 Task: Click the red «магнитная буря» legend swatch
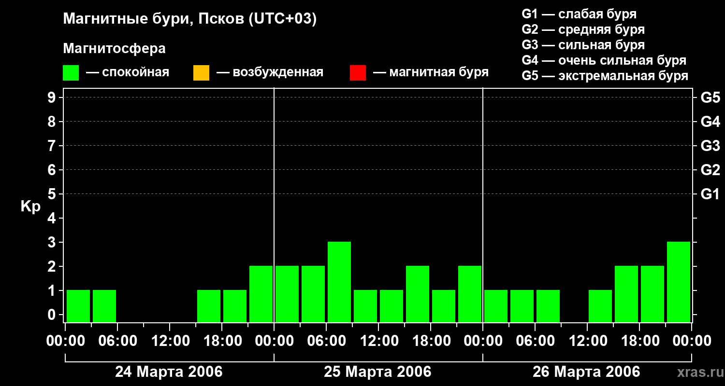click(358, 73)
